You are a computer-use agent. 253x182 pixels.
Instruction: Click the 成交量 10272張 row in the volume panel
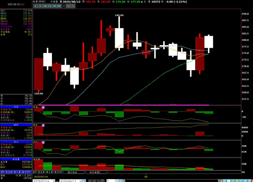[x=16, y=162]
